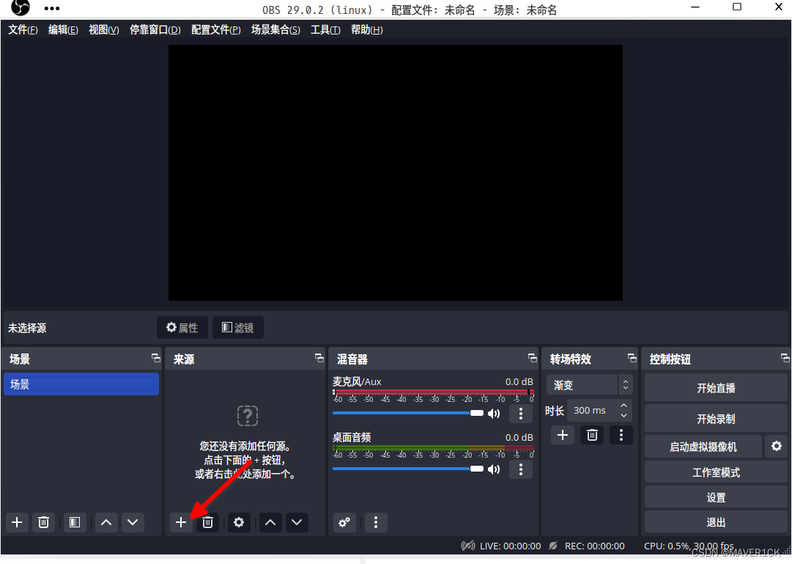Select the 场景 item in scene list
Image resolution: width=792 pixels, height=564 pixels.
click(81, 384)
